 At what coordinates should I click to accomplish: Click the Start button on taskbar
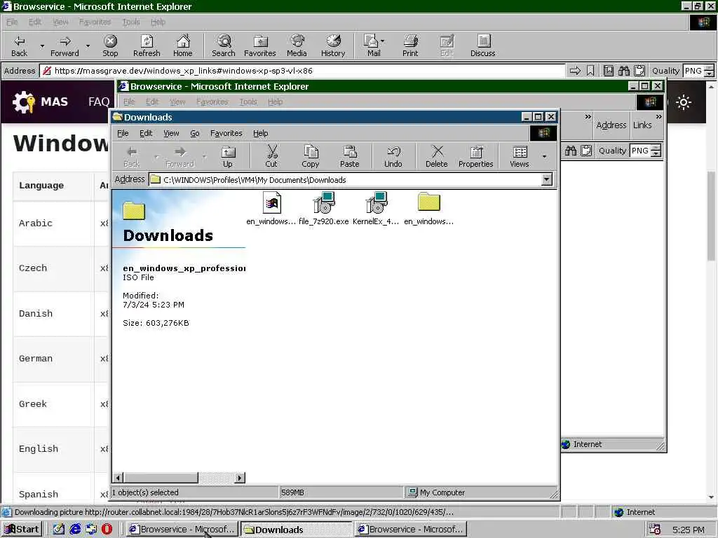[x=22, y=530]
